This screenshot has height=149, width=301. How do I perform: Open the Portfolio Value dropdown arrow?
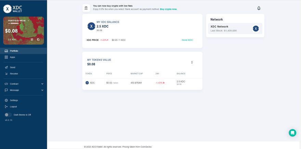click(29, 21)
